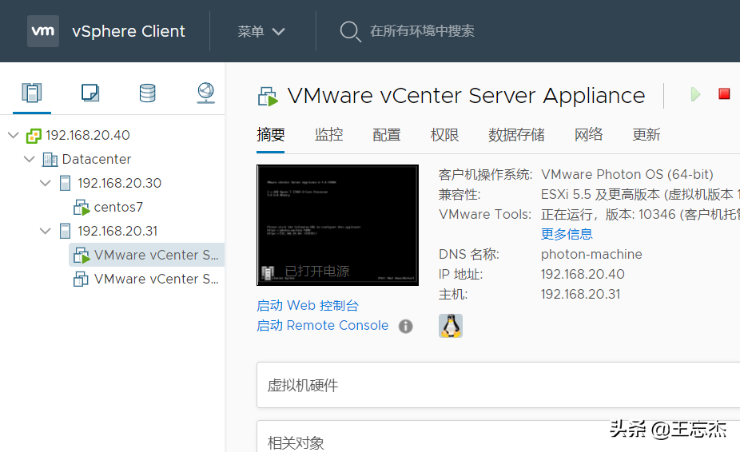Click the red power-off stop icon
Screen dimensions: 740x452
[724, 94]
